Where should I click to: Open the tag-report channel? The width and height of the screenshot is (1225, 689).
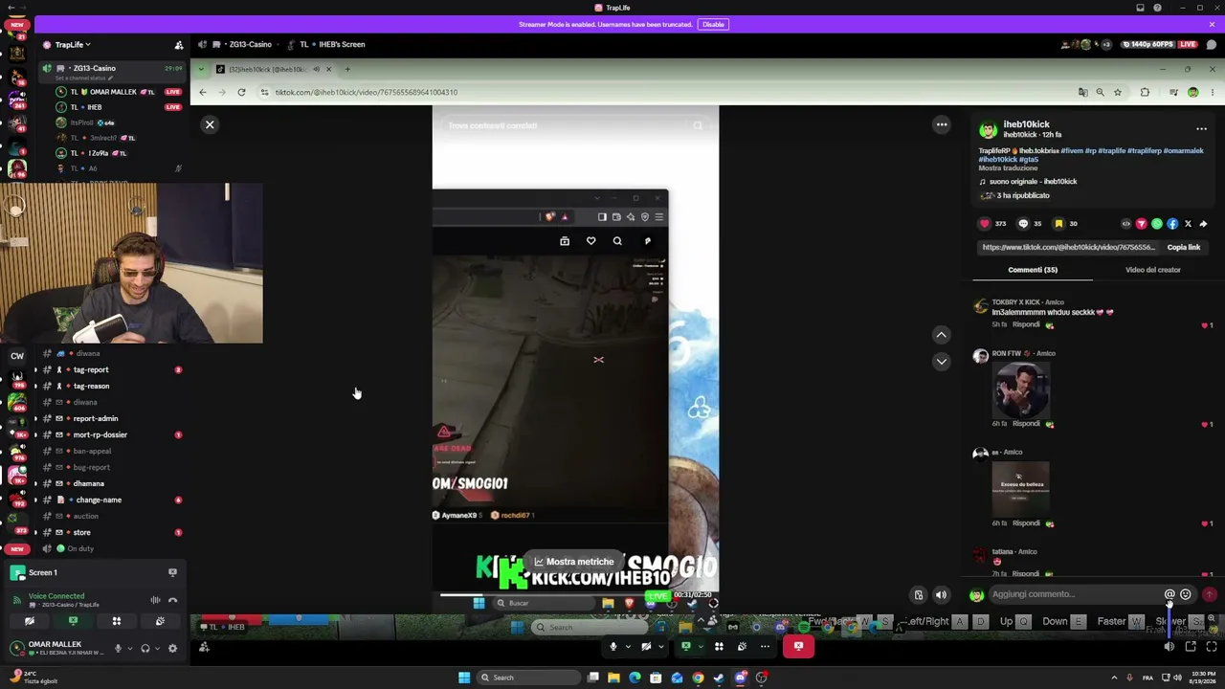[x=91, y=369]
